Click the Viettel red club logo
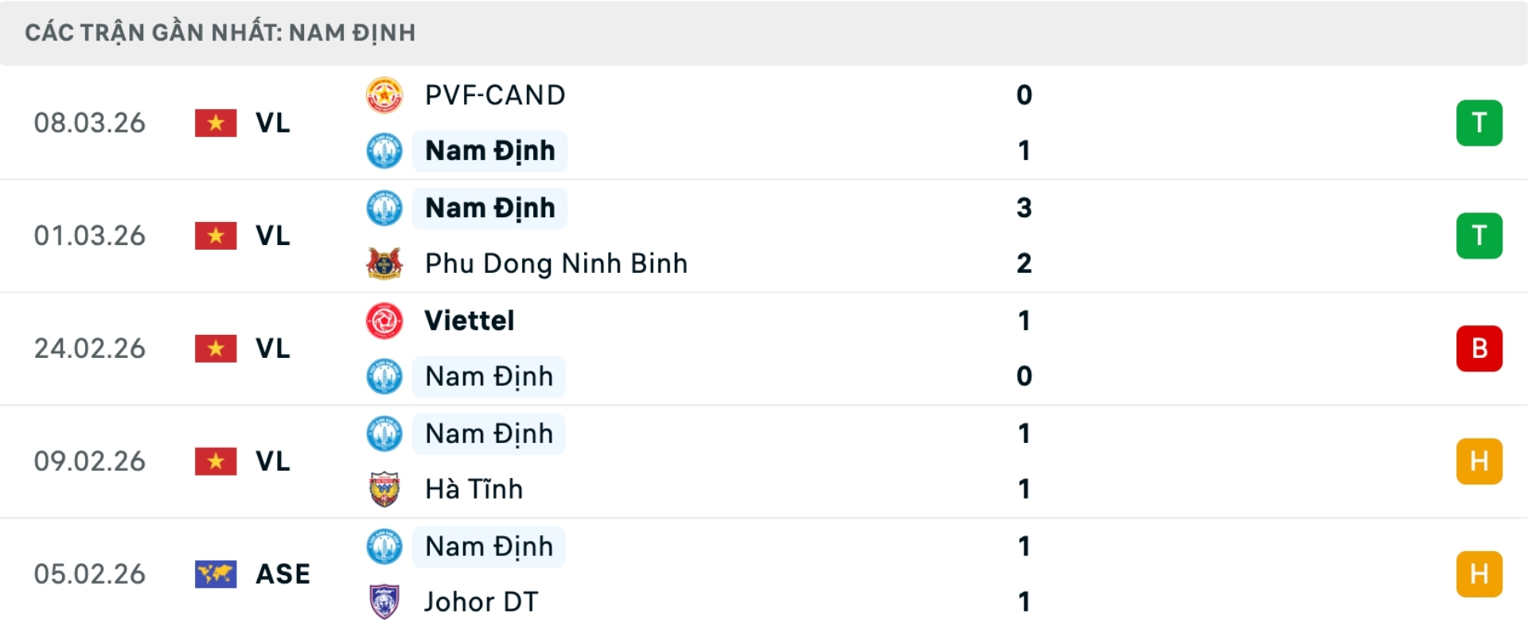Image resolution: width=1528 pixels, height=630 pixels. (x=384, y=321)
